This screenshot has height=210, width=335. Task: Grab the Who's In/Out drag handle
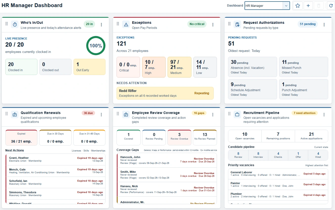pos(7,24)
